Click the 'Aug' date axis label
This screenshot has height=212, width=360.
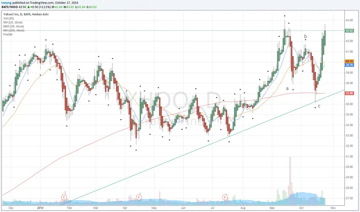coord(243,208)
